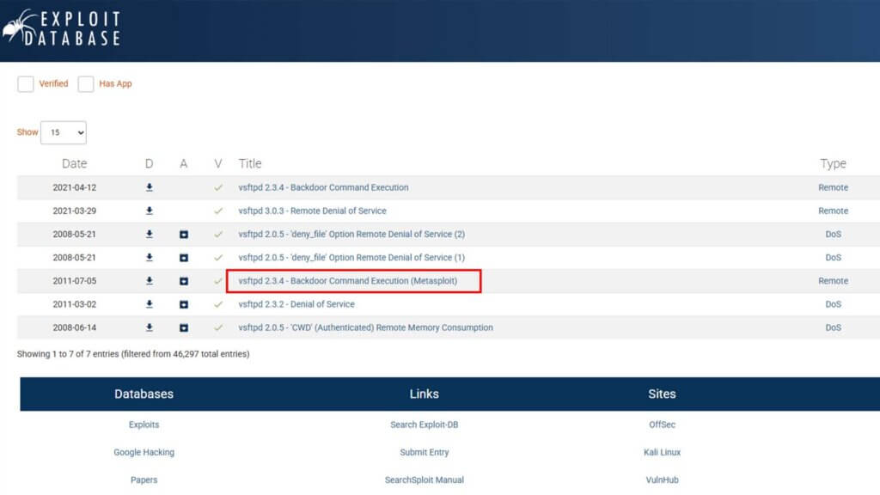This screenshot has width=880, height=495.
Task: Get vulnerable app for vsftpd 2.3.2 Denial of Service
Action: (184, 305)
